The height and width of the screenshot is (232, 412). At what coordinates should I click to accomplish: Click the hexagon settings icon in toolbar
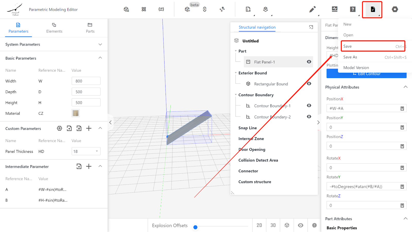[395, 10]
